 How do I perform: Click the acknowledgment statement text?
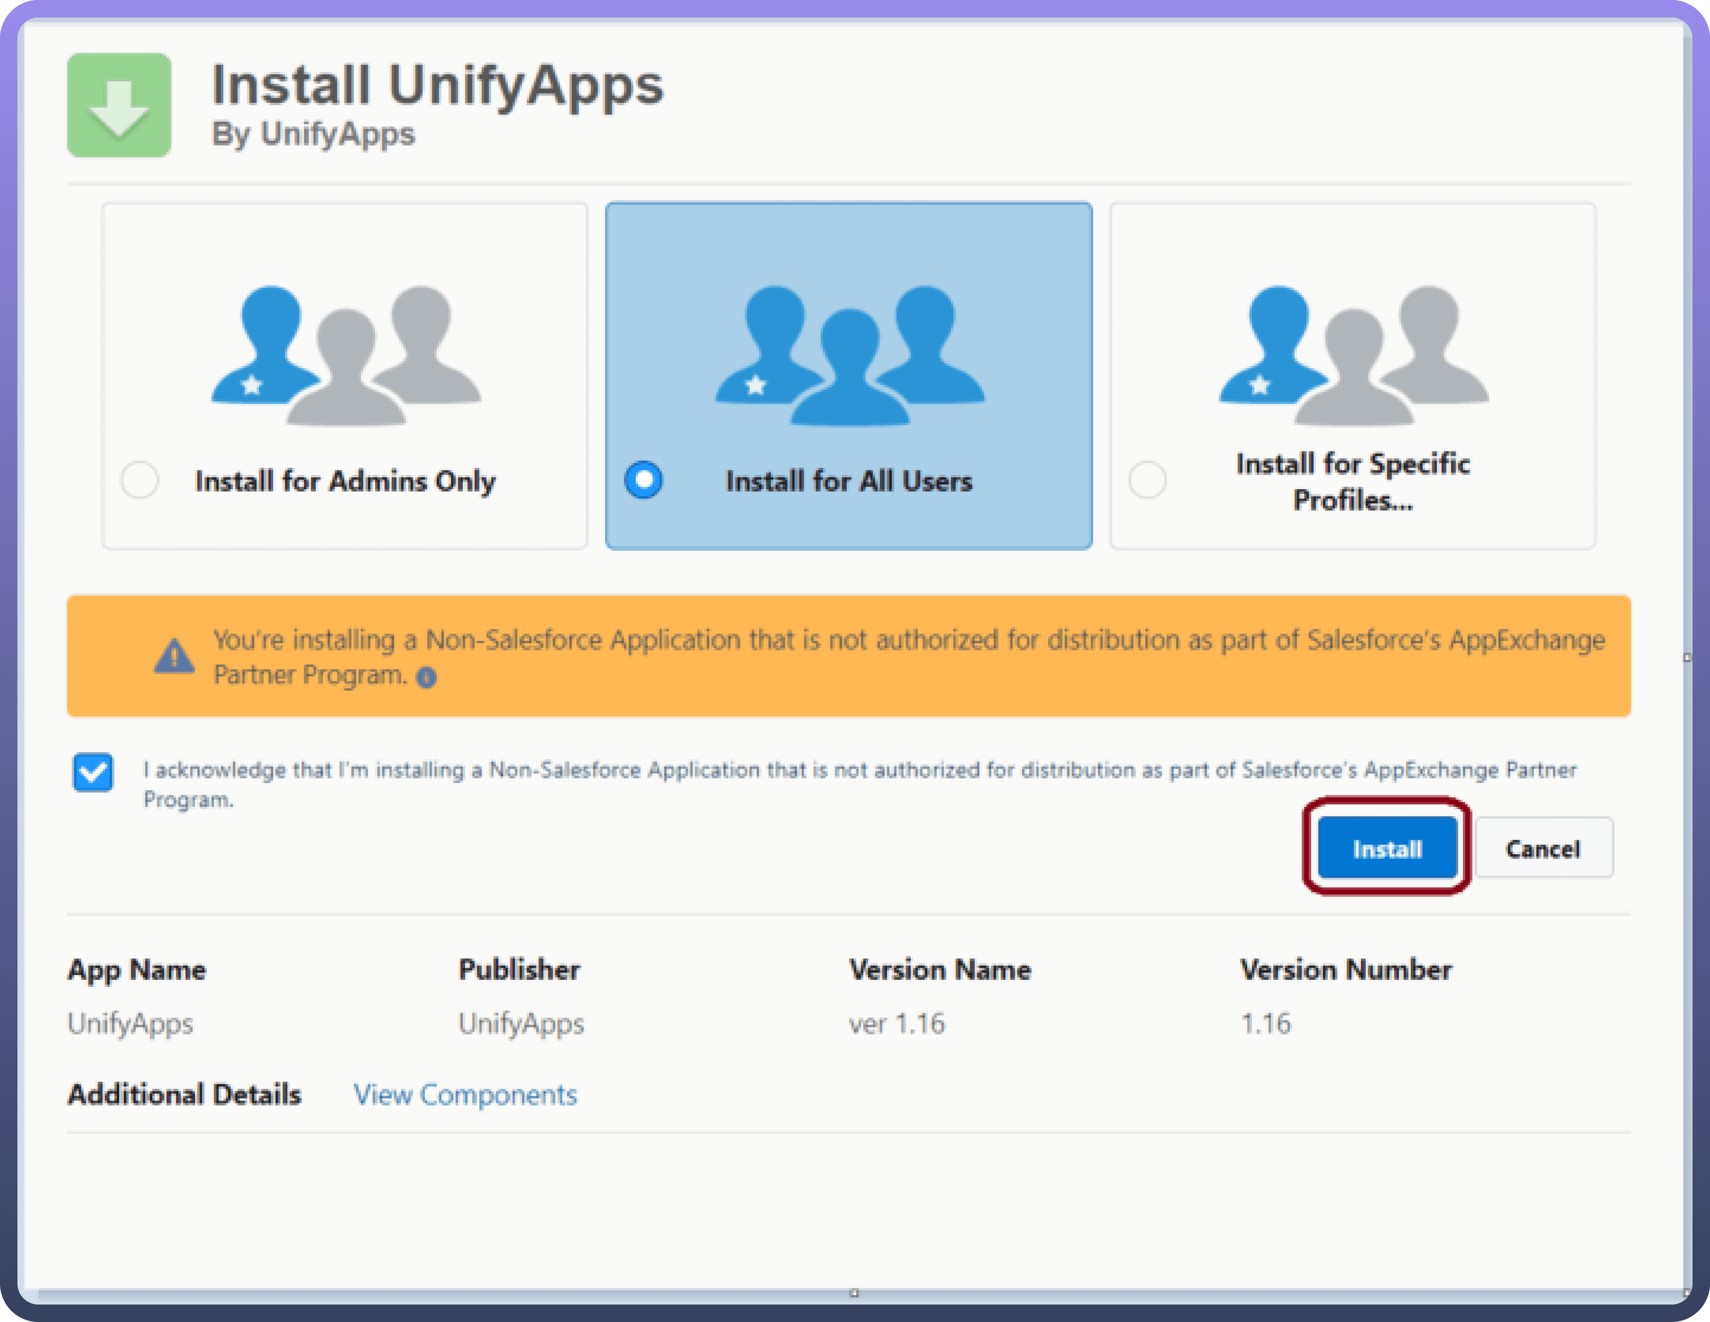[859, 771]
